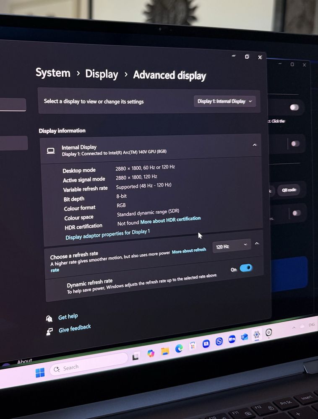The width and height of the screenshot is (318, 419).
Task: Open the 120 Hz refresh rate dropdown
Action: 231,246
